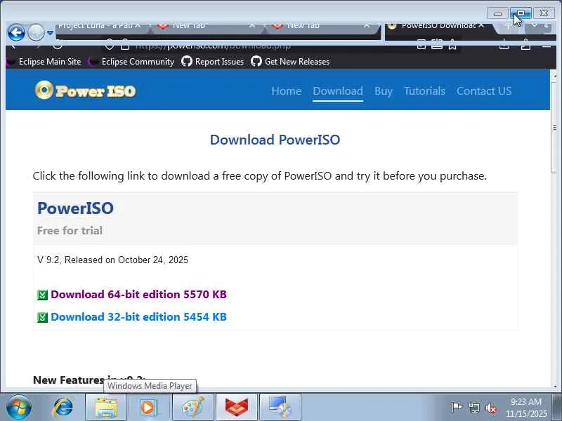Click the green arrow icon beside the 64-bit download
Viewport: 562px width, 421px height.
(42, 295)
